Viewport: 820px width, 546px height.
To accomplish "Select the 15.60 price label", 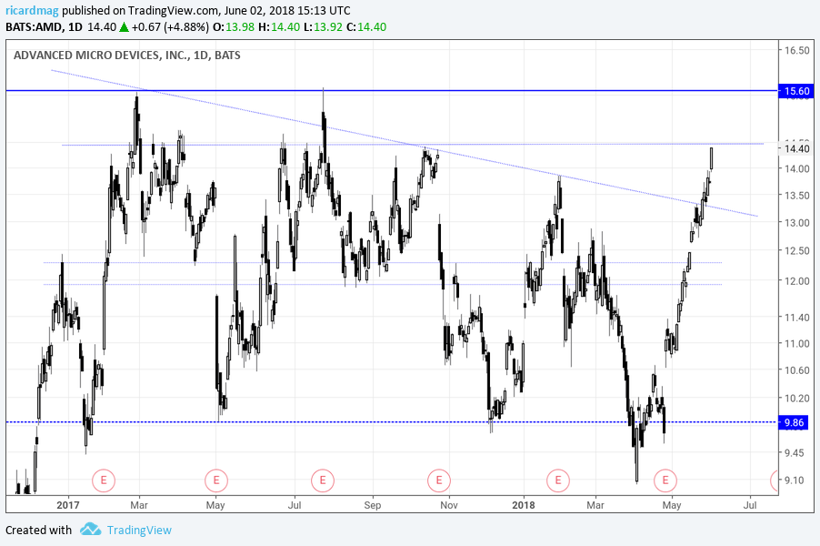I will coord(796,91).
